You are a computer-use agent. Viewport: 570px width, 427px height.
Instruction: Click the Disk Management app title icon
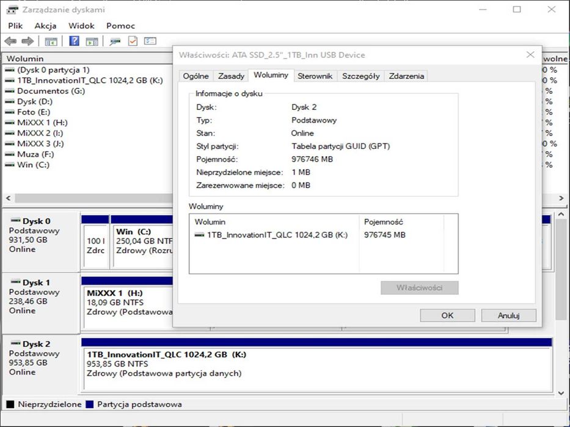(x=12, y=10)
